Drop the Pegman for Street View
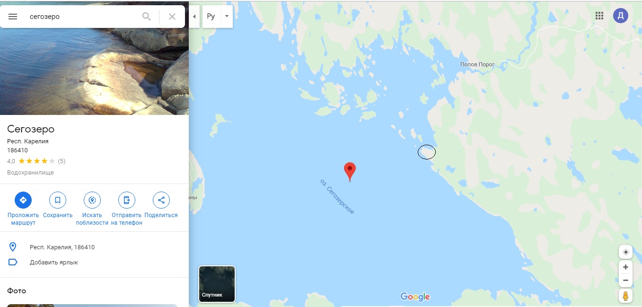Viewport: 642px width, 307px height. (625, 296)
